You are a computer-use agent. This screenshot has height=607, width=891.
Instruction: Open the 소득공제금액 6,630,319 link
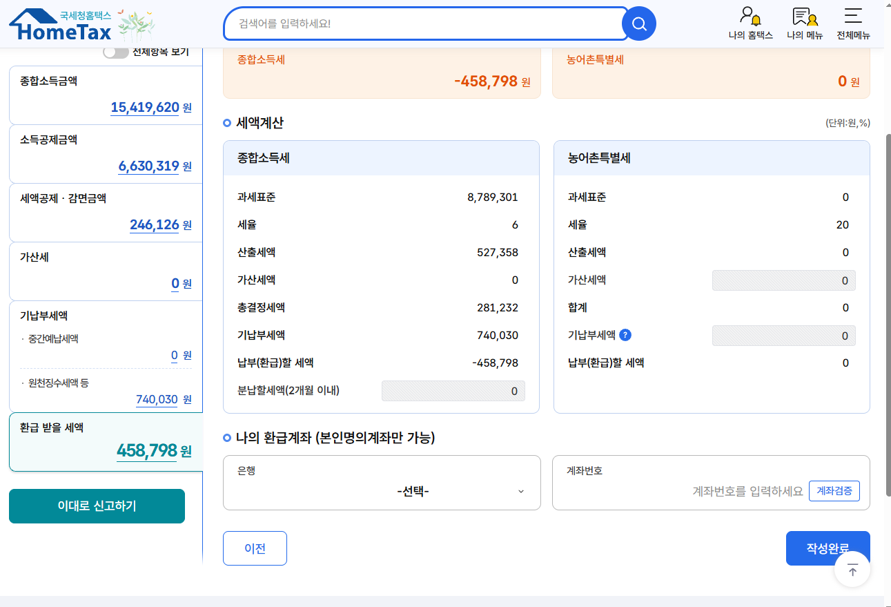(148, 166)
